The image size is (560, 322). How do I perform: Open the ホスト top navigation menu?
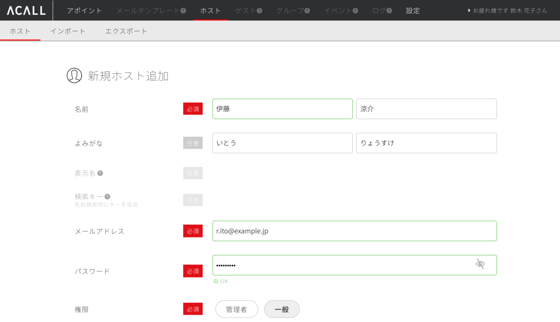[211, 11]
